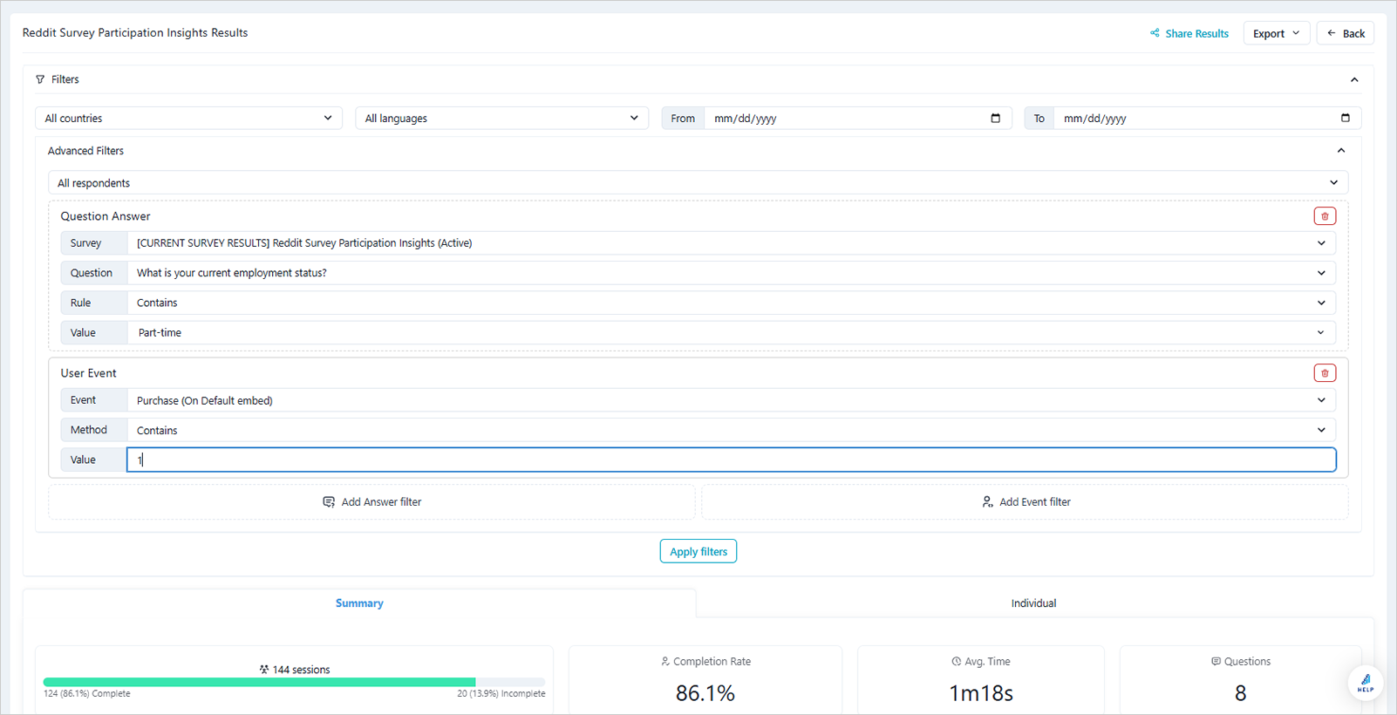The height and width of the screenshot is (715, 1397).
Task: Click the '20 (13.9%) Incomplete' text
Action: 501,694
